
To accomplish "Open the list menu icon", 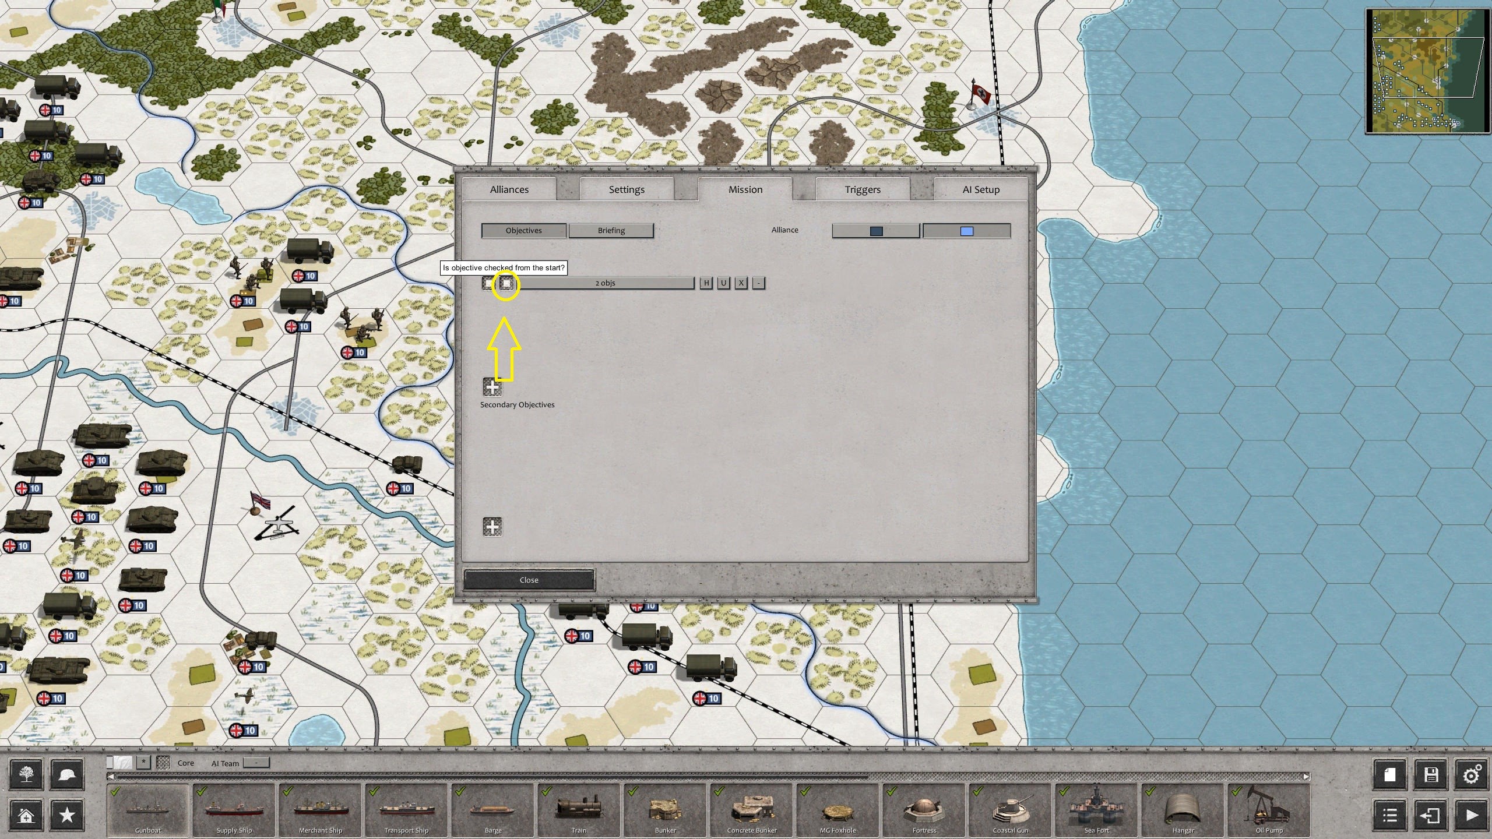I will point(1390,815).
